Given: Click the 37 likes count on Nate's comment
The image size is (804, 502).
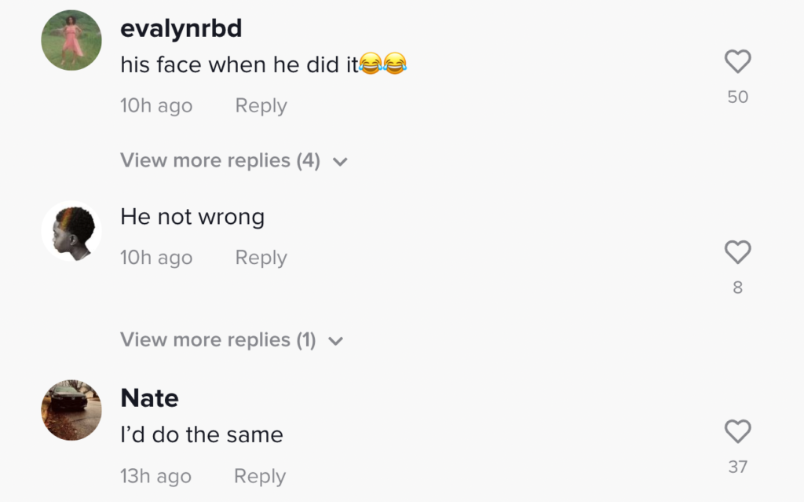Looking at the screenshot, I should (x=738, y=467).
